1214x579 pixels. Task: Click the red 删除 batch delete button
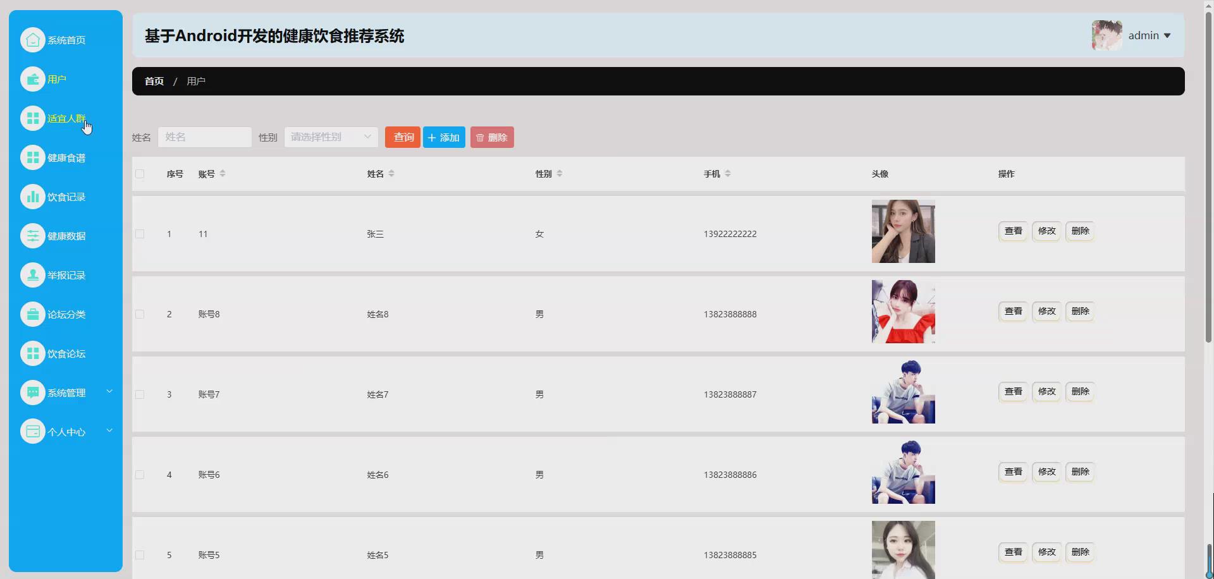[492, 137]
